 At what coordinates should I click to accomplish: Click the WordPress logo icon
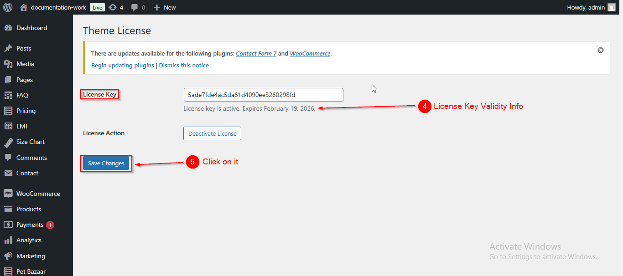(x=8, y=7)
